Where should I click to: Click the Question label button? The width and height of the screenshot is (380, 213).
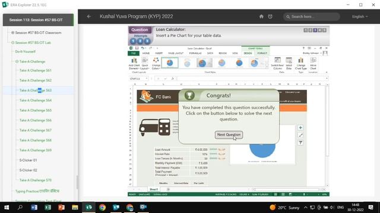(140, 30)
